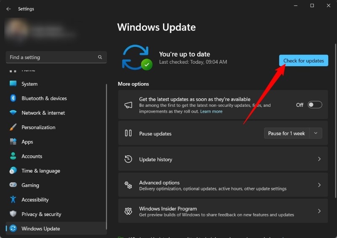Select Apps in the sidebar

click(x=27, y=142)
